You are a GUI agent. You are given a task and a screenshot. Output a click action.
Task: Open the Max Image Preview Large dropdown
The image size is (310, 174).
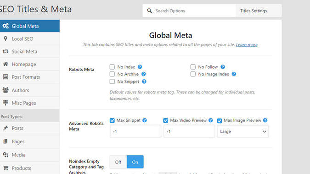tap(243, 131)
